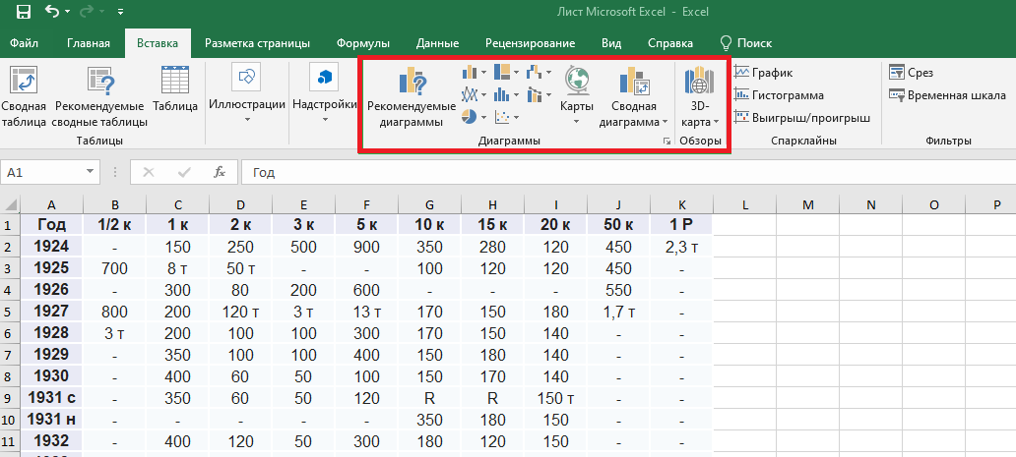This screenshot has height=457, width=1016.
Task: Open the Разметка страницы tab
Action: [x=257, y=43]
